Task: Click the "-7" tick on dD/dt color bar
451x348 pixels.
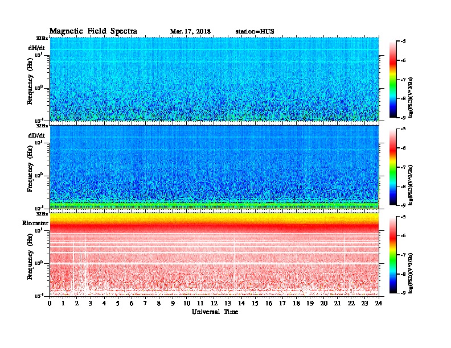Action: (x=403, y=167)
